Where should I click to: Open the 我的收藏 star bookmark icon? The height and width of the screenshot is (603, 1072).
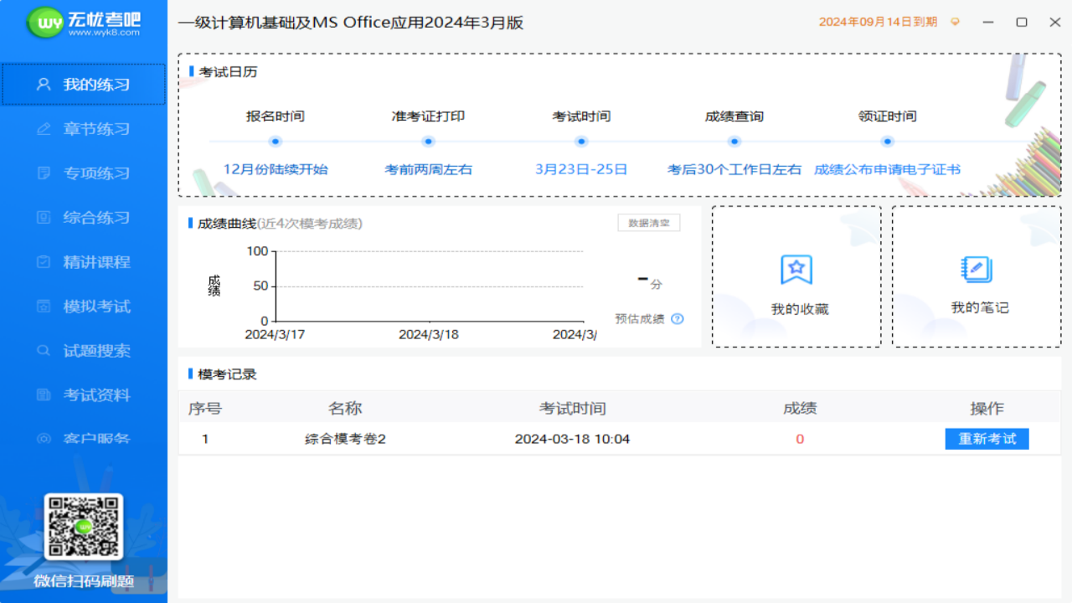tap(796, 270)
